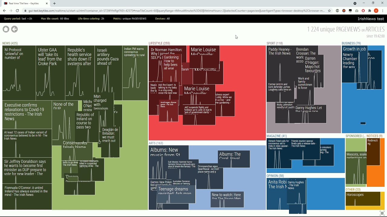
Task: Click the IrishNews test label
Action: 371,19
